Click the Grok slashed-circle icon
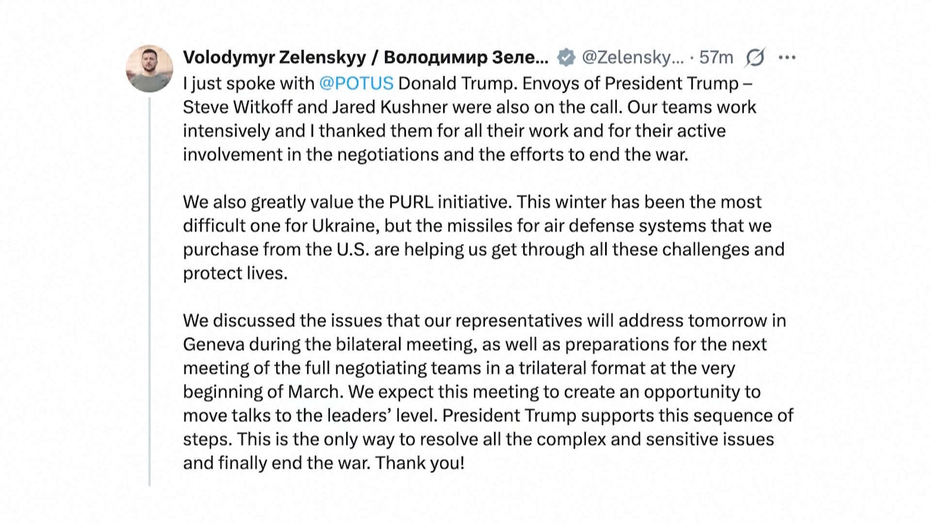Image resolution: width=931 pixels, height=523 pixels. click(x=755, y=58)
